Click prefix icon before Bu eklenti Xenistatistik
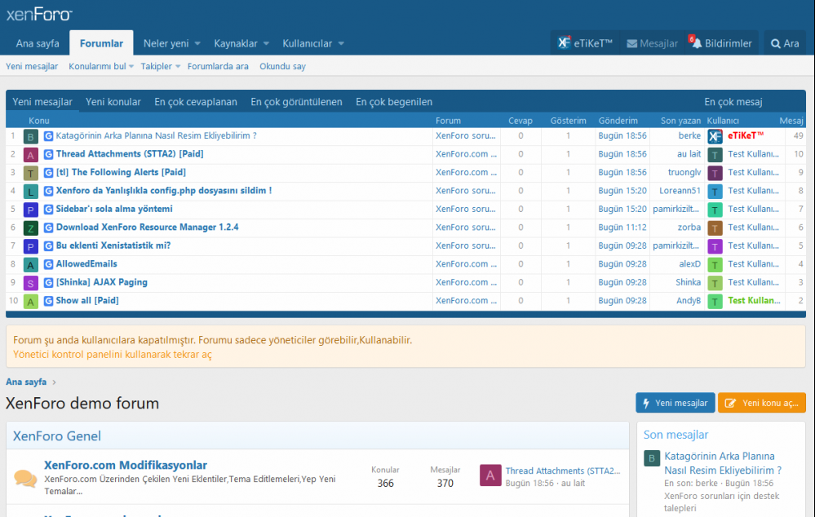 tap(48, 245)
